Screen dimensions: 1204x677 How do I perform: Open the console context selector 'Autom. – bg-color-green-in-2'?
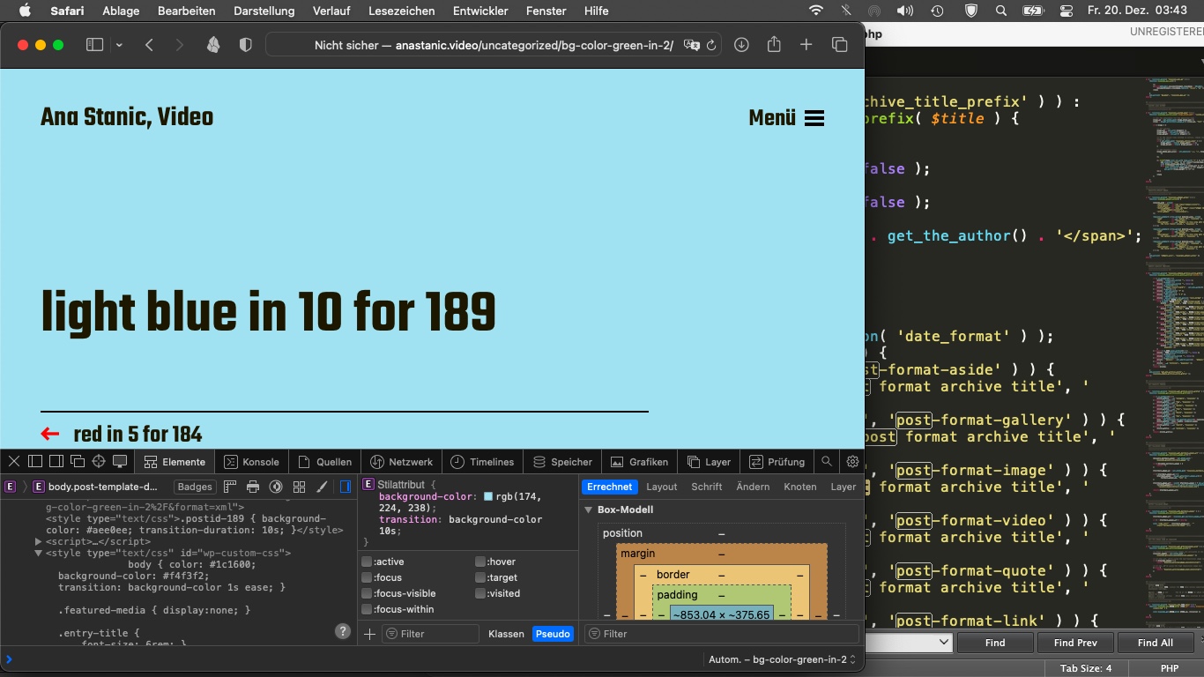pyautogui.click(x=782, y=659)
